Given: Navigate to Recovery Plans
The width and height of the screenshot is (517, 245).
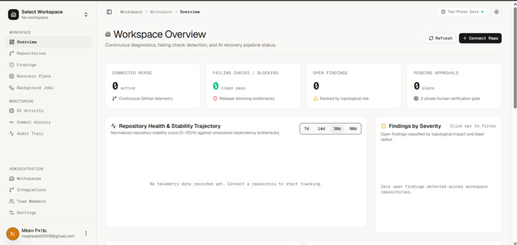Looking at the screenshot, I should click(48, 76).
